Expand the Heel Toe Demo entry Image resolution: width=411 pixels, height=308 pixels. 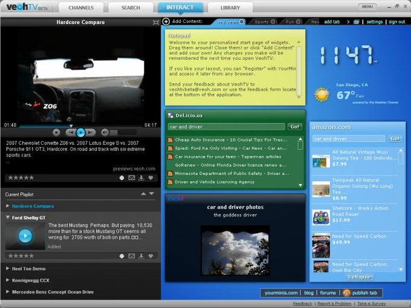8,269
